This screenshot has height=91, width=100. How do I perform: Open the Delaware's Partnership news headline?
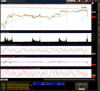18,84
